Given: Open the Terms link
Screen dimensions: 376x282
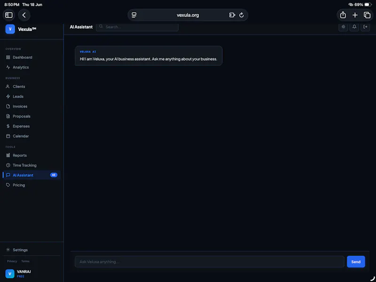Looking at the screenshot, I should pos(25,261).
